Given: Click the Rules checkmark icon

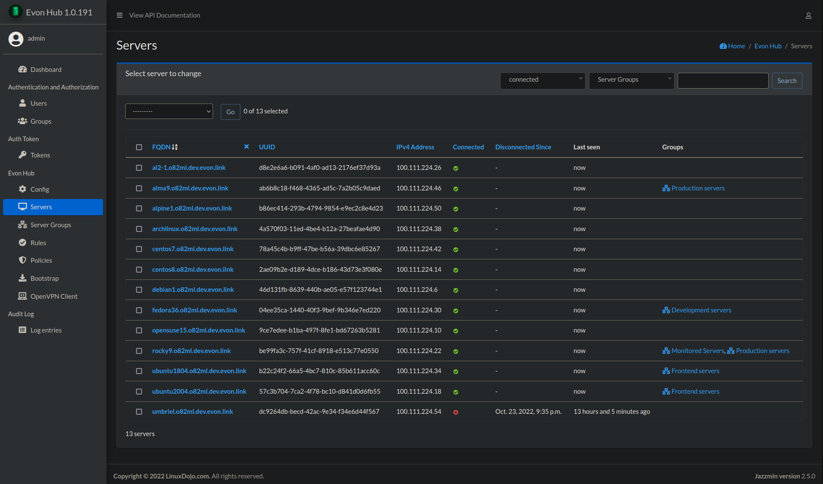Looking at the screenshot, I should 23,243.
